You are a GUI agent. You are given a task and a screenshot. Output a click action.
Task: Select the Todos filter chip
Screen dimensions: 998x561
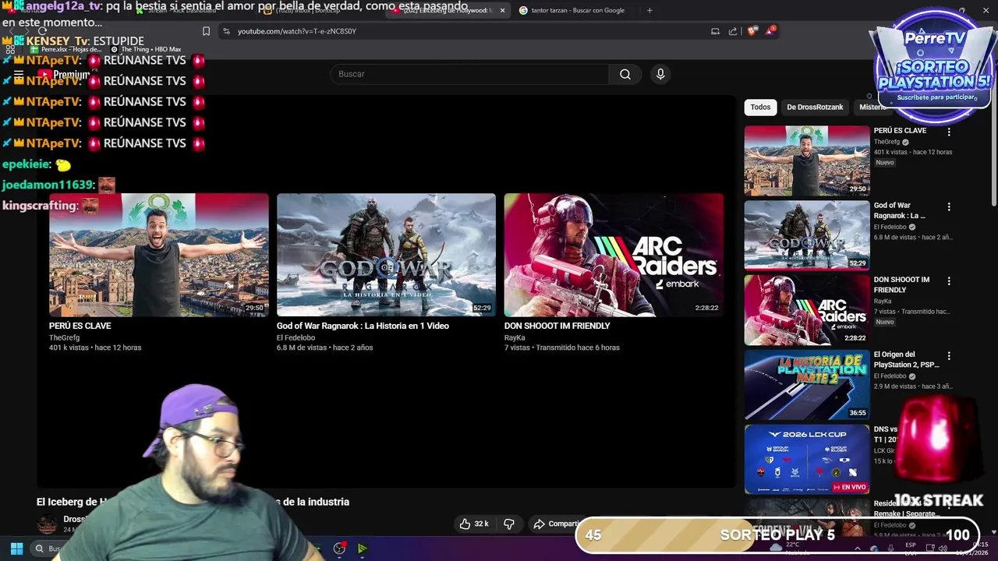coord(760,107)
